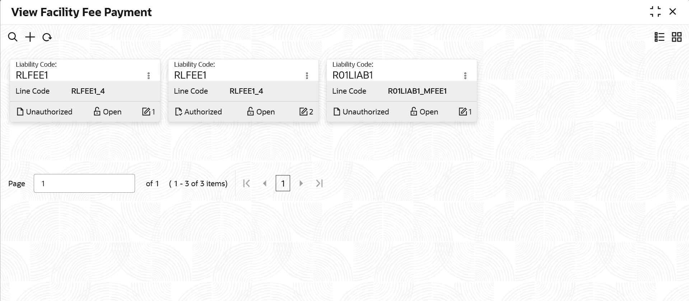Open three-dot menu on first RLFEE1 card
This screenshot has height=301, width=689.
[149, 76]
